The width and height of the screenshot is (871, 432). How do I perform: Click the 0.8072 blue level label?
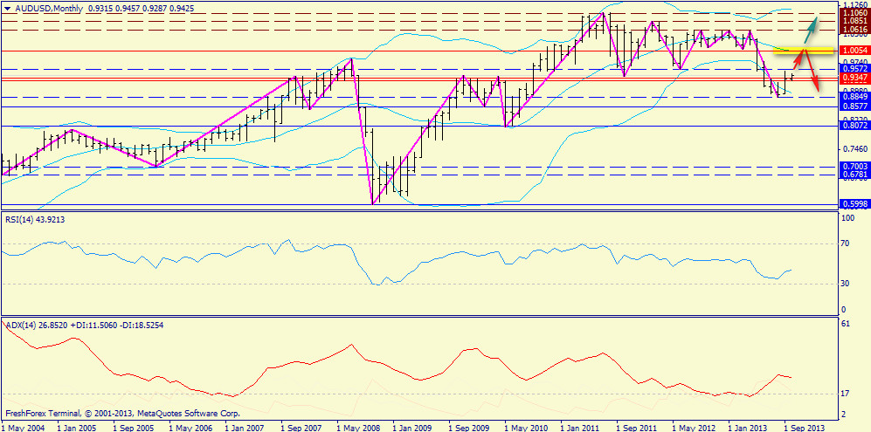point(853,126)
